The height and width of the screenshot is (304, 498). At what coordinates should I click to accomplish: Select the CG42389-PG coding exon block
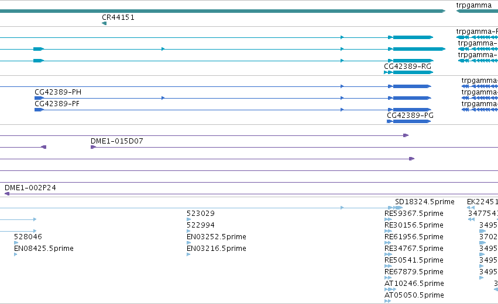(412, 121)
